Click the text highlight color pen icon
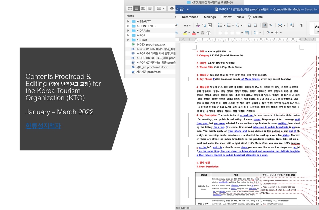 [x=185, y=33]
